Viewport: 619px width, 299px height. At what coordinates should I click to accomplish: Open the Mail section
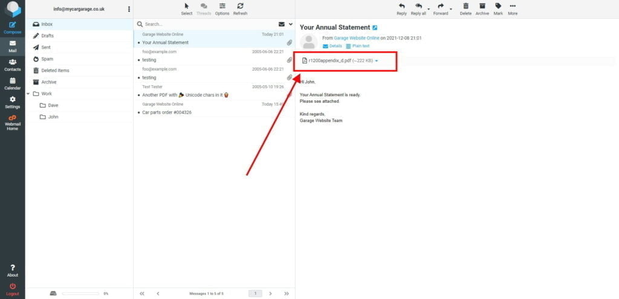12,47
